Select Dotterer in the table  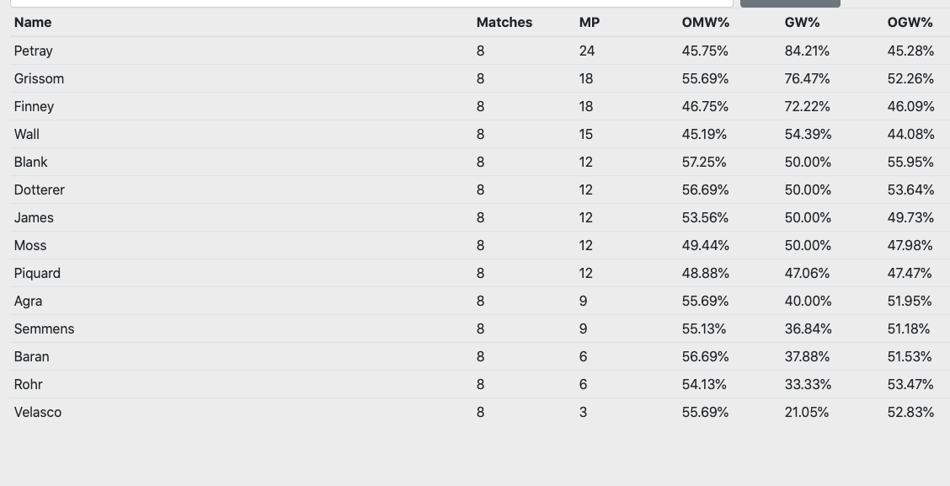[x=39, y=190]
